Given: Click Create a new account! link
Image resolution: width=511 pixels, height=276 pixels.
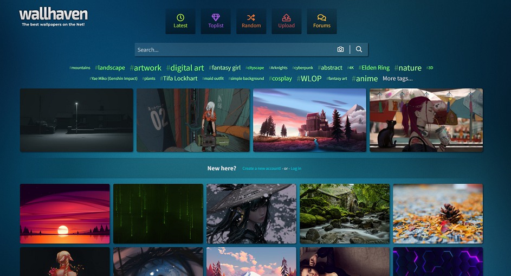Looking at the screenshot, I should (x=261, y=168).
